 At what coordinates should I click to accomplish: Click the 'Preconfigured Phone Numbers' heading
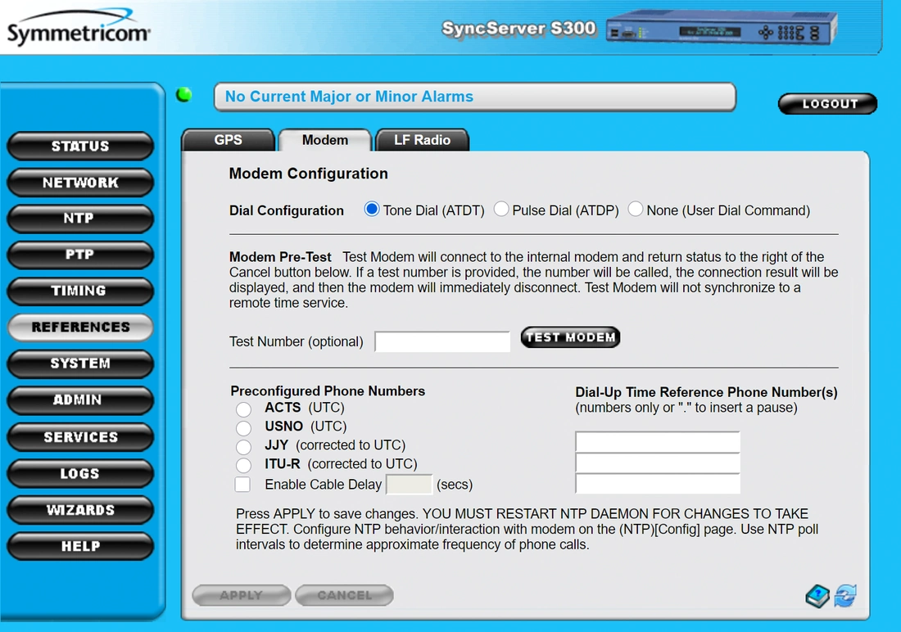coord(328,391)
